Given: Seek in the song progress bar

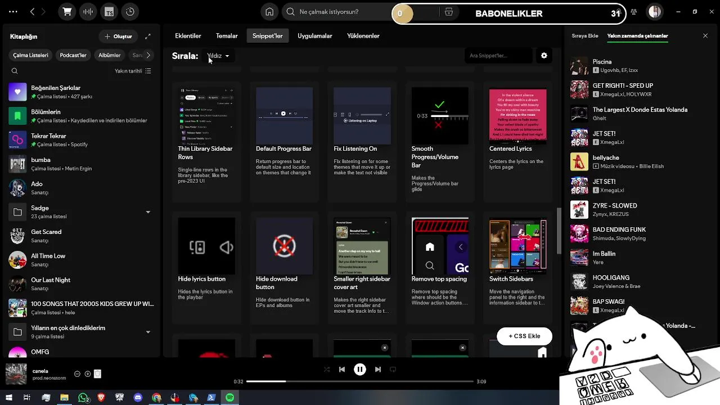Looking at the screenshot, I should (x=360, y=381).
